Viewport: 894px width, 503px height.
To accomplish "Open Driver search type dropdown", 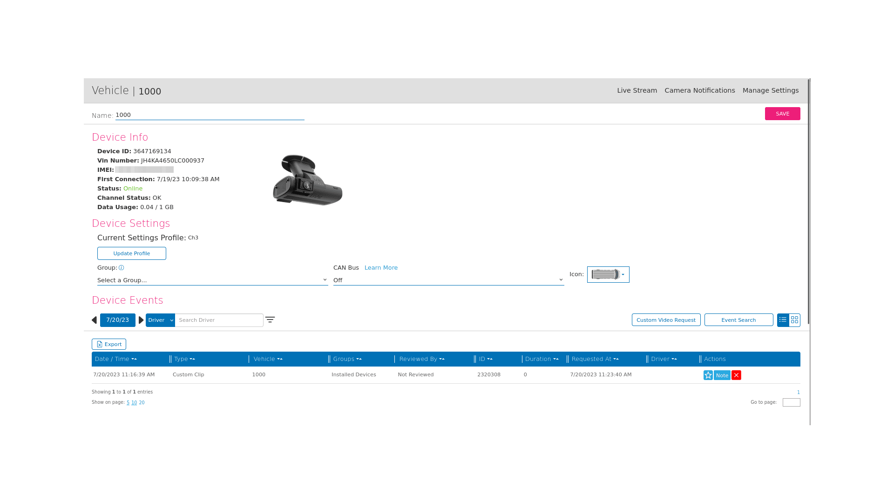I will click(160, 320).
